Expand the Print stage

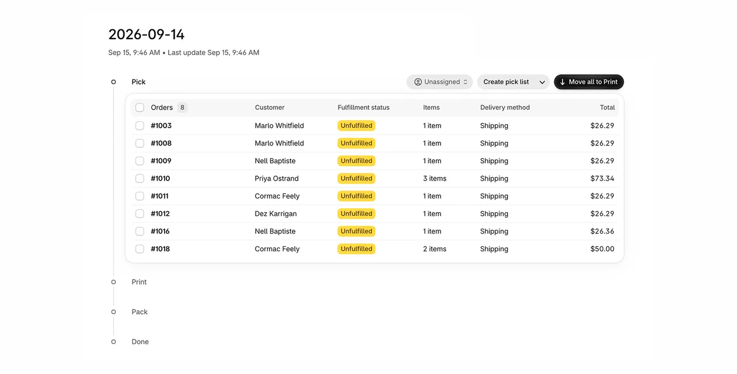[x=139, y=282]
